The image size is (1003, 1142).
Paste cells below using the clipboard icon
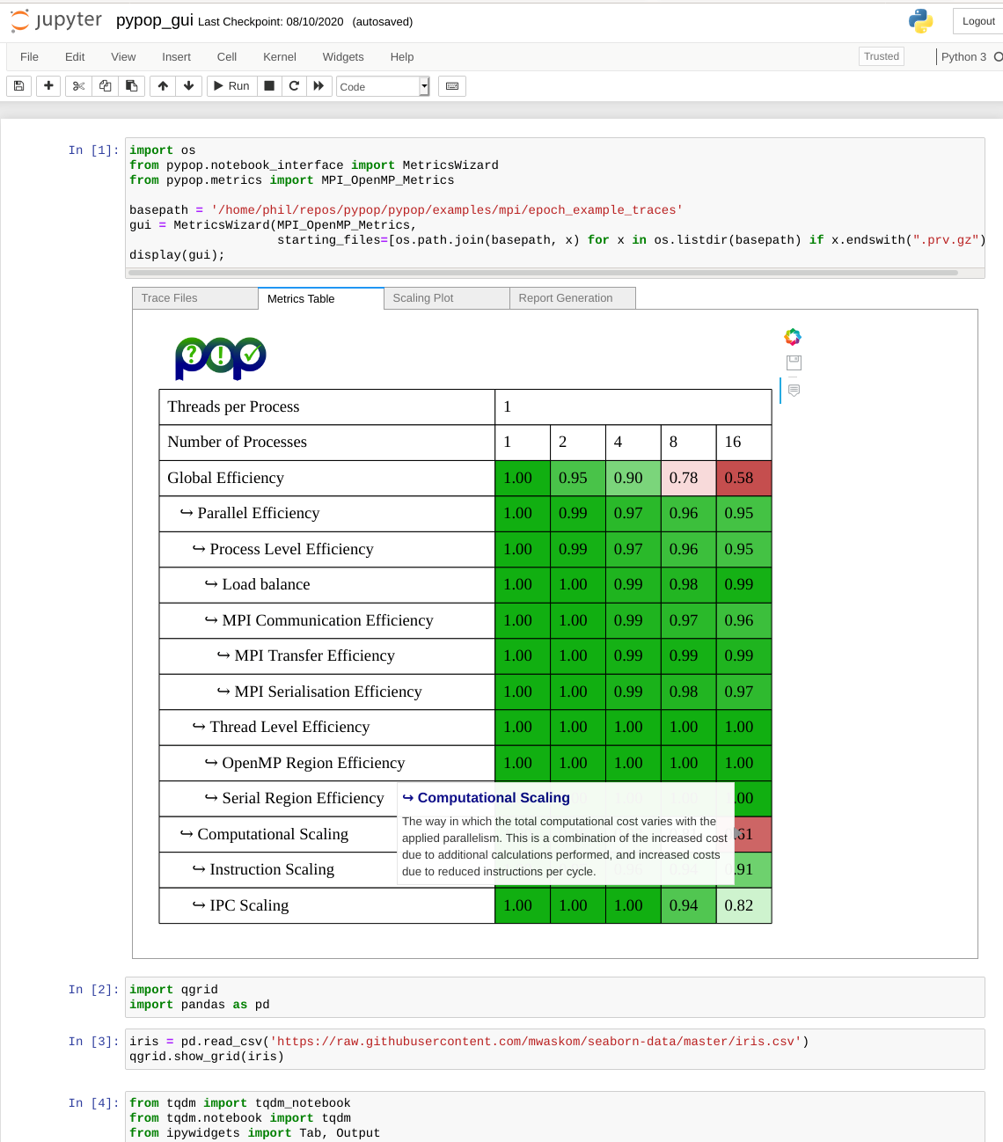click(x=132, y=86)
